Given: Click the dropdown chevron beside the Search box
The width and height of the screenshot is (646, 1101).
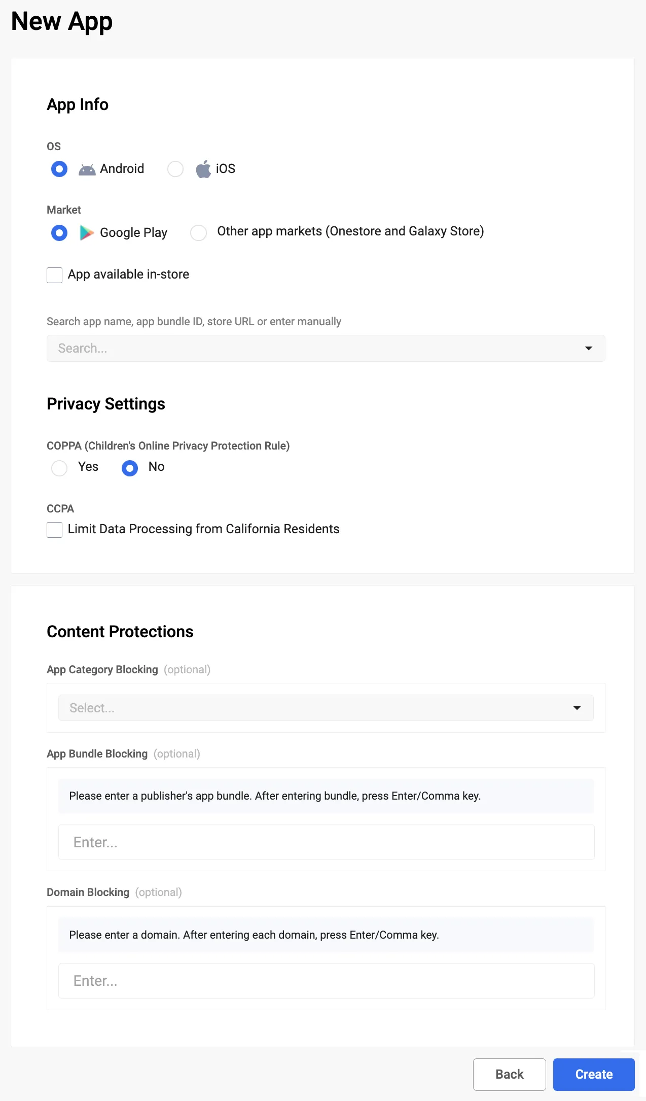Looking at the screenshot, I should pos(588,348).
